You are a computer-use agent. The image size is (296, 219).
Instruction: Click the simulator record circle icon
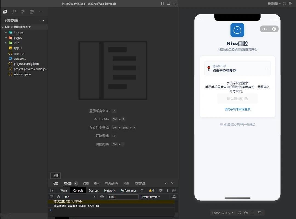tap(246, 213)
